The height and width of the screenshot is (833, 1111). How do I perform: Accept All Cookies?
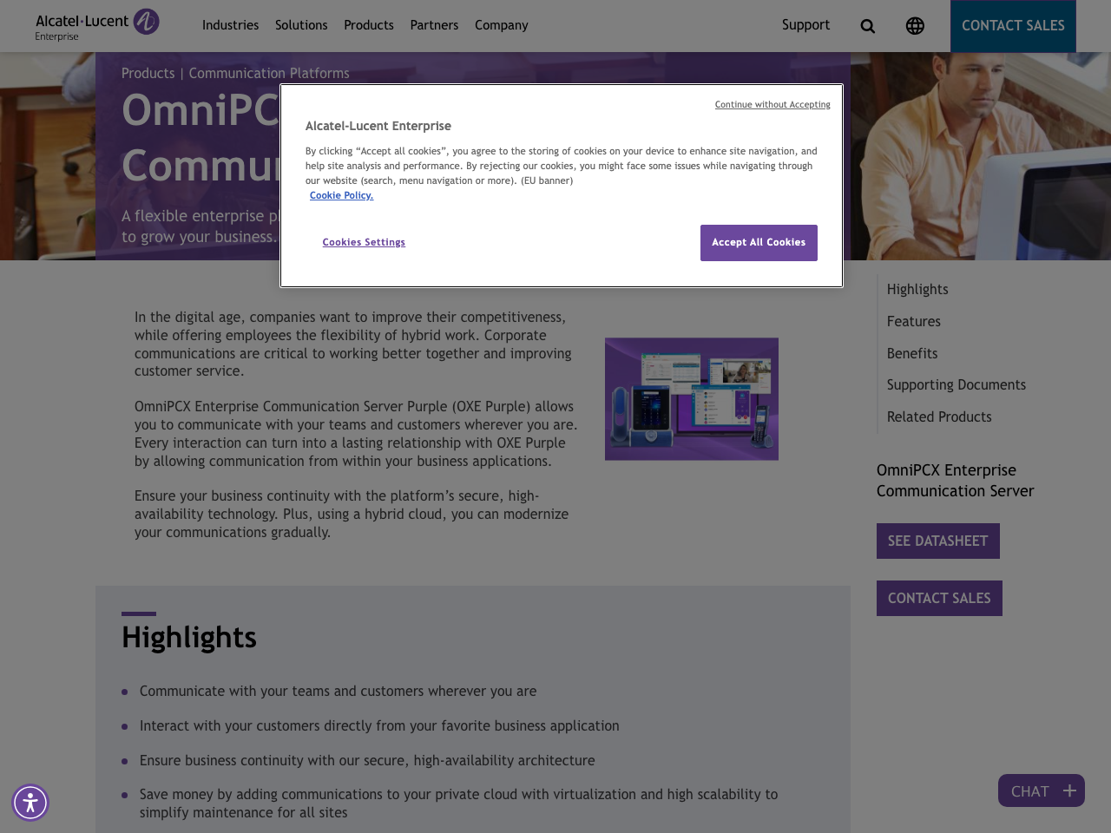[758, 241]
